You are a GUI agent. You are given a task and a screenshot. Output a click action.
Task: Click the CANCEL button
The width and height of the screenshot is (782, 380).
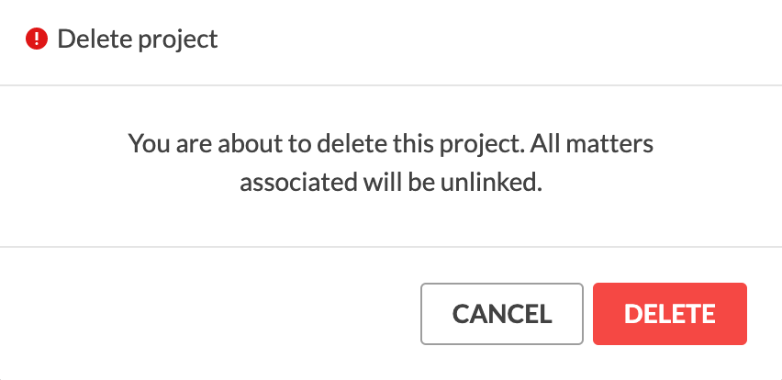coord(502,314)
